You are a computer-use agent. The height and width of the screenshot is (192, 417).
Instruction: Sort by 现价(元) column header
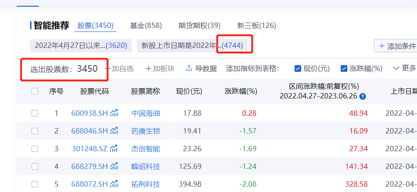(189, 91)
